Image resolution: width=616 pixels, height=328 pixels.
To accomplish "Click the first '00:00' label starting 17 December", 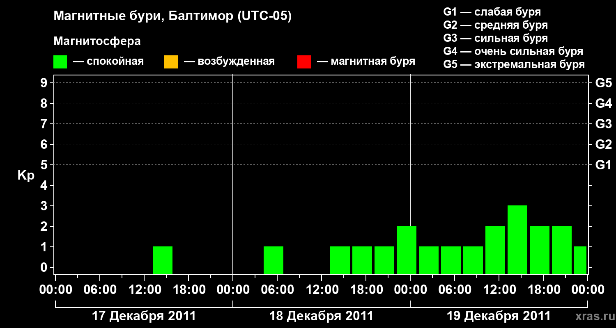I will (55, 290).
